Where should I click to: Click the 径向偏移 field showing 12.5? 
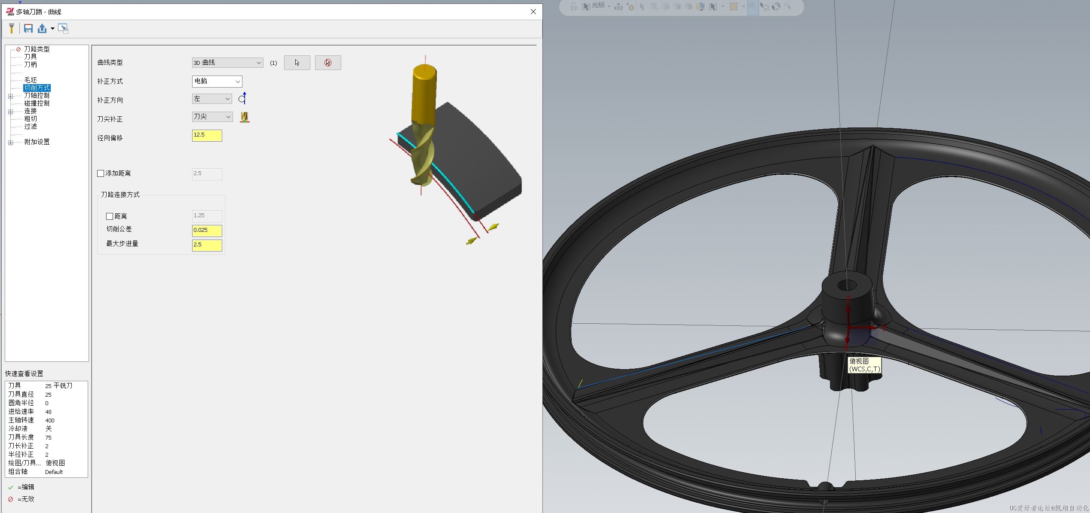pyautogui.click(x=207, y=136)
